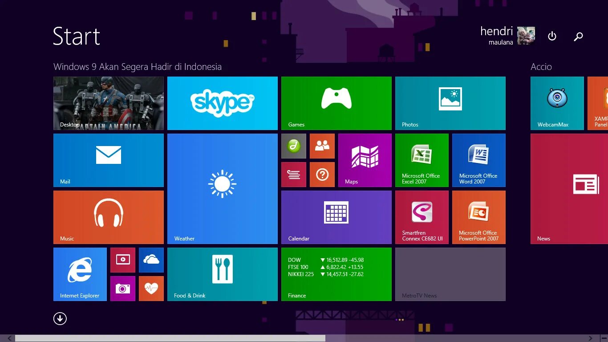Viewport: 608px width, 342px height.
Task: Open the WebcamMax app
Action: 557,103
